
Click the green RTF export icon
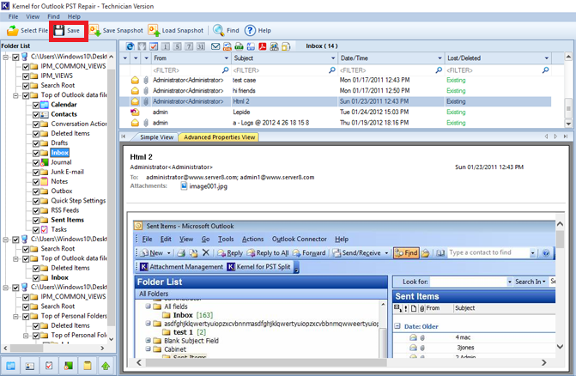point(239,46)
